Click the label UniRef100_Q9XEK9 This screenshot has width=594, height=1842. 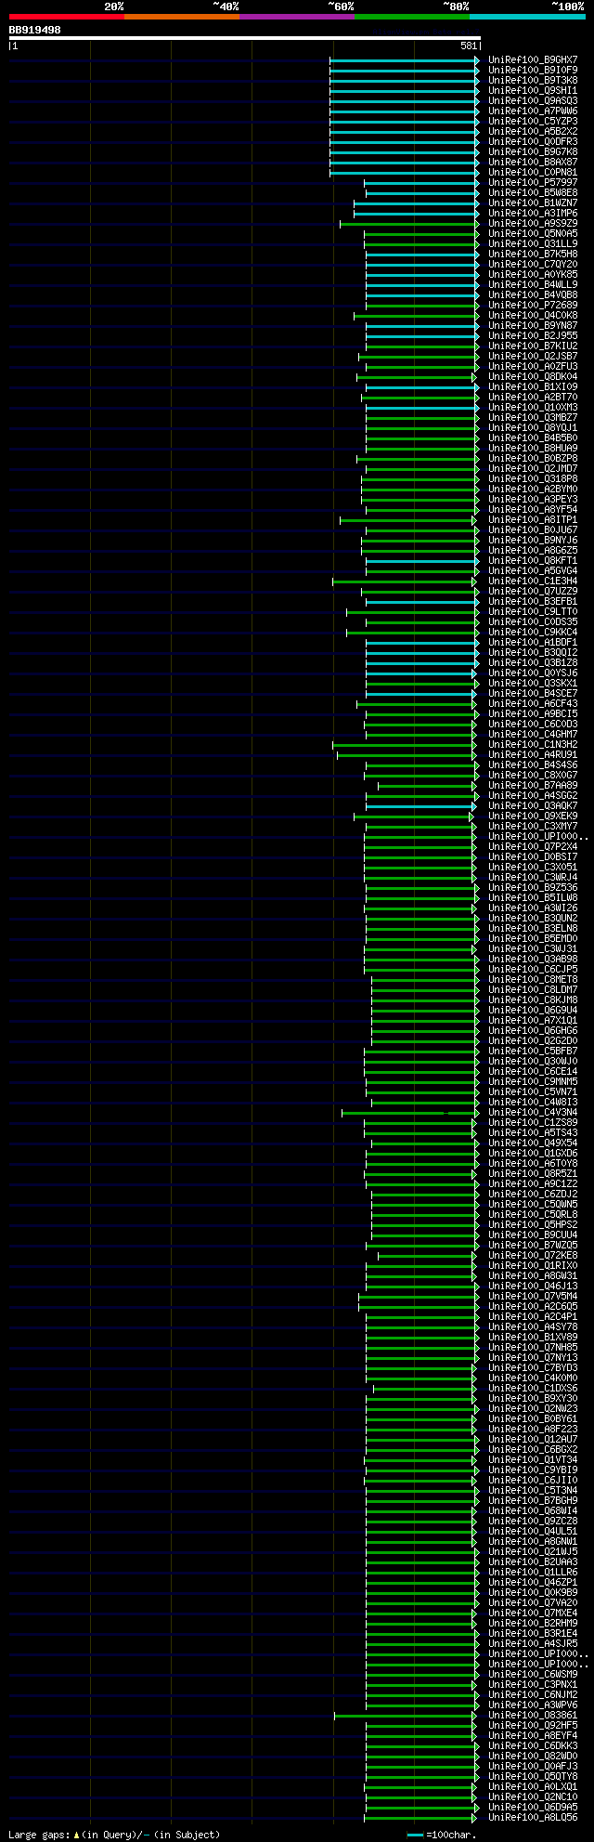533,816
